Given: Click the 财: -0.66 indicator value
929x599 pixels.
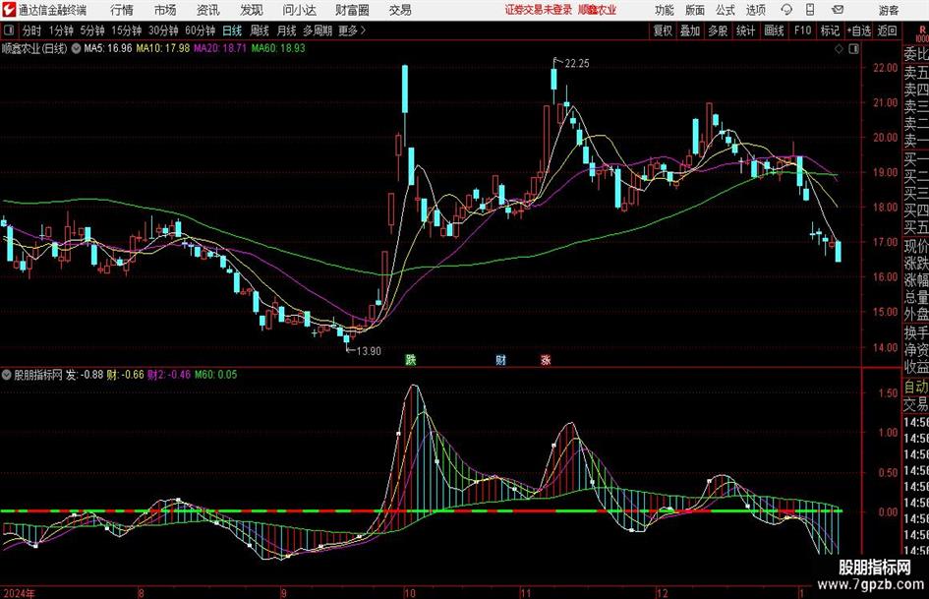Looking at the screenshot, I should click(x=125, y=375).
